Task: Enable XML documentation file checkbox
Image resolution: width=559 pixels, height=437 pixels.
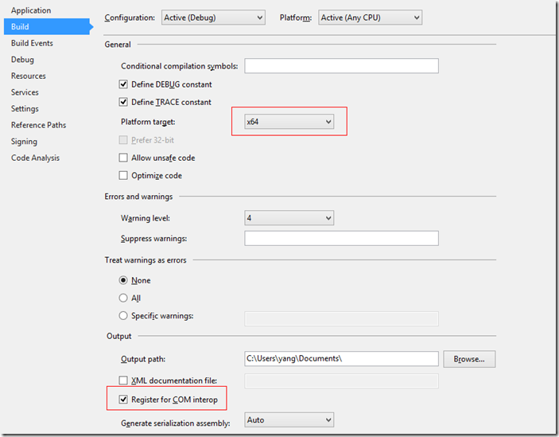Action: click(123, 380)
